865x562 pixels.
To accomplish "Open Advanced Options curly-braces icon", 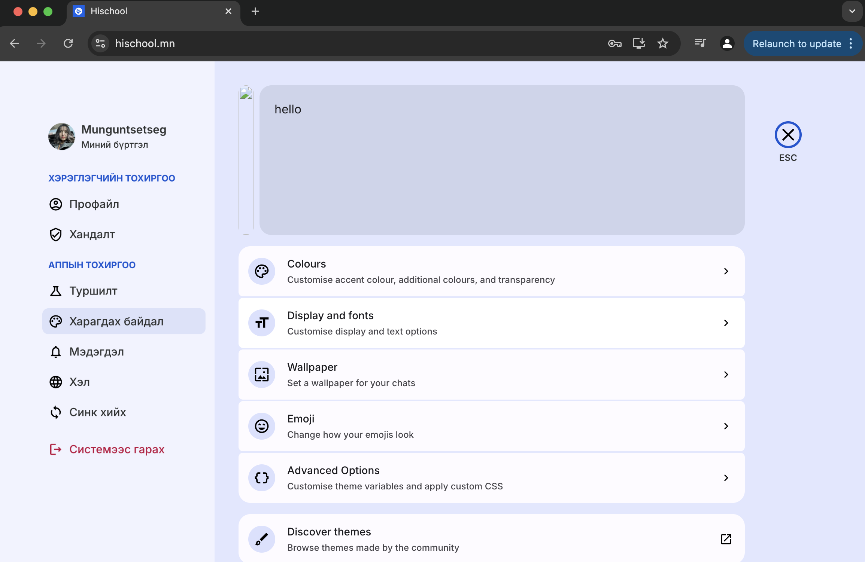I will click(x=261, y=478).
